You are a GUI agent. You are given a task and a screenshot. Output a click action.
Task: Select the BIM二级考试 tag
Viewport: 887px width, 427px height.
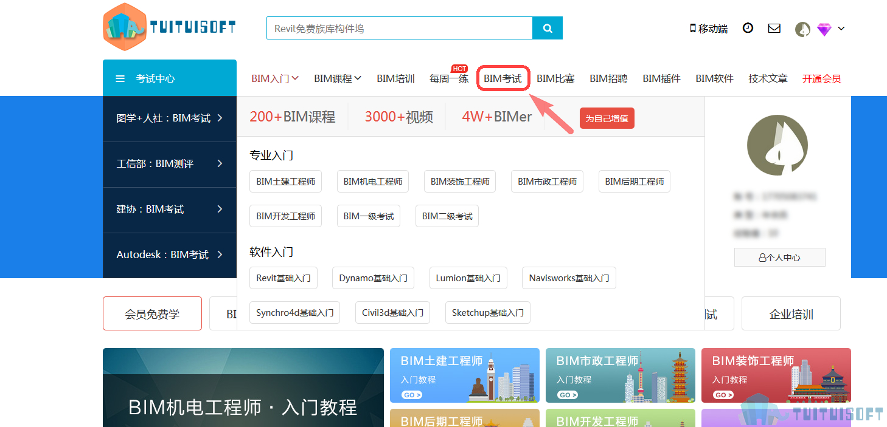(447, 216)
